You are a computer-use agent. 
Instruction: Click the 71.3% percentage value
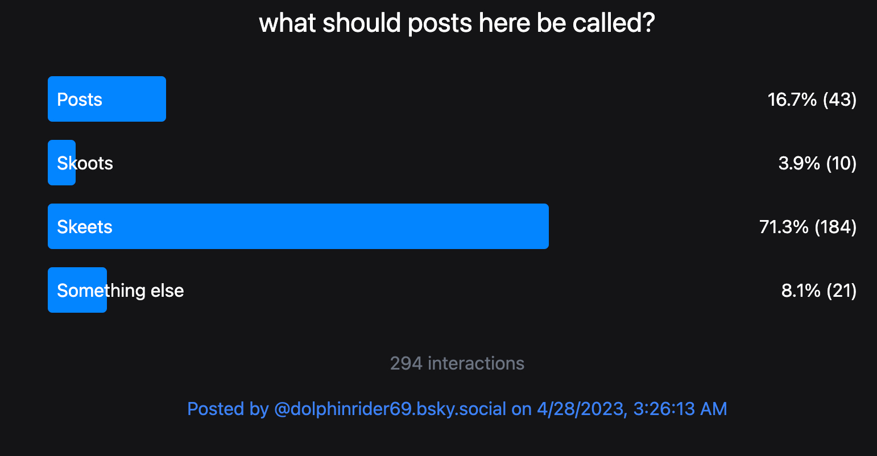[784, 227]
